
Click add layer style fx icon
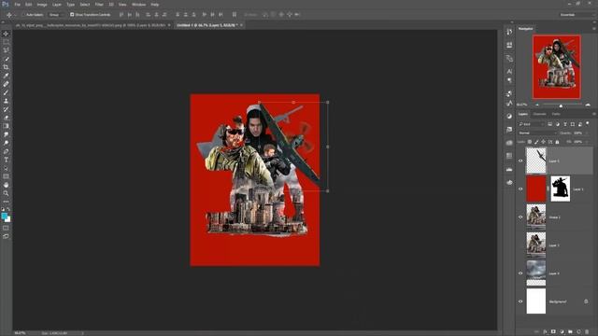pos(545,332)
